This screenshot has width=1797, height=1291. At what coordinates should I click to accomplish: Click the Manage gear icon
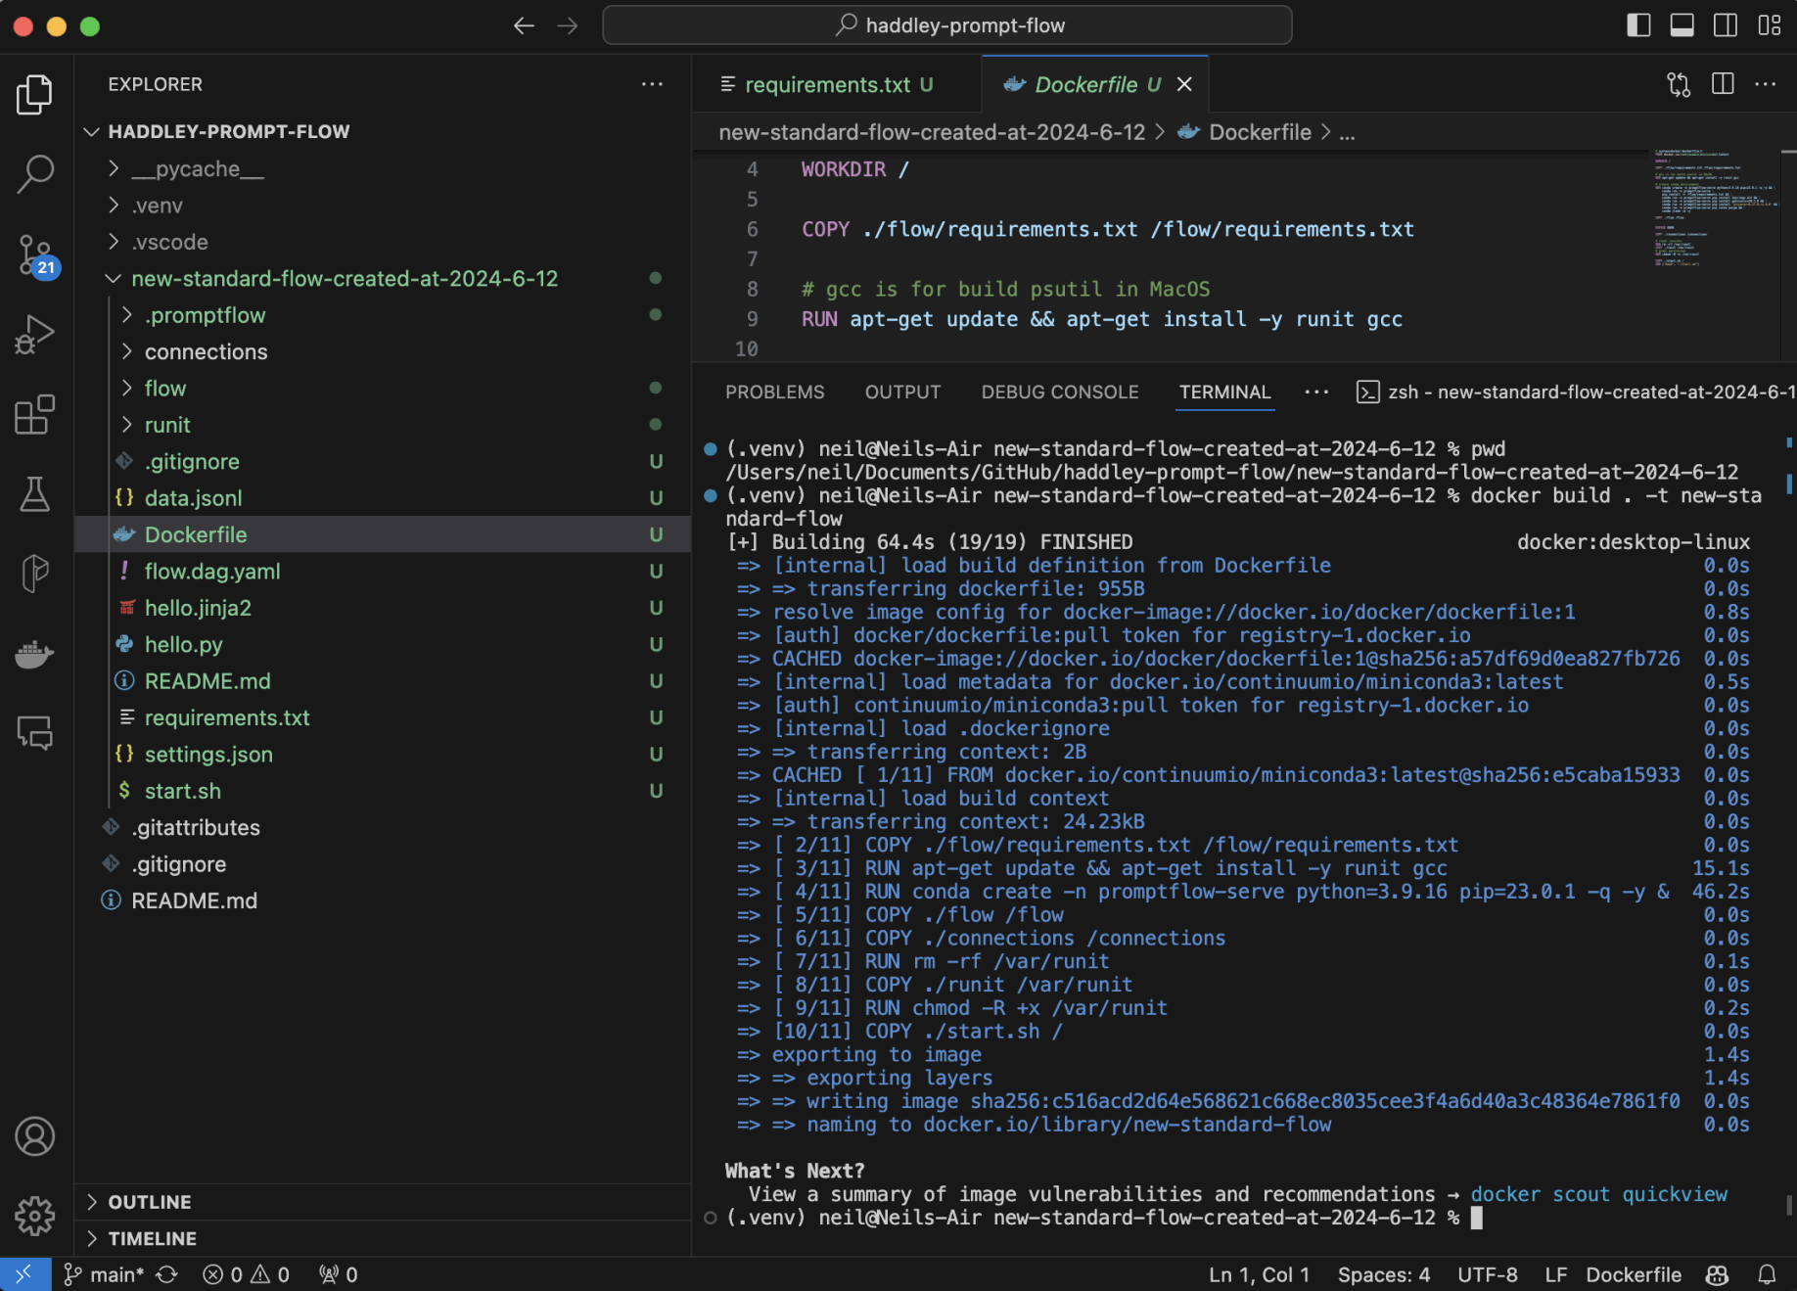tap(35, 1216)
